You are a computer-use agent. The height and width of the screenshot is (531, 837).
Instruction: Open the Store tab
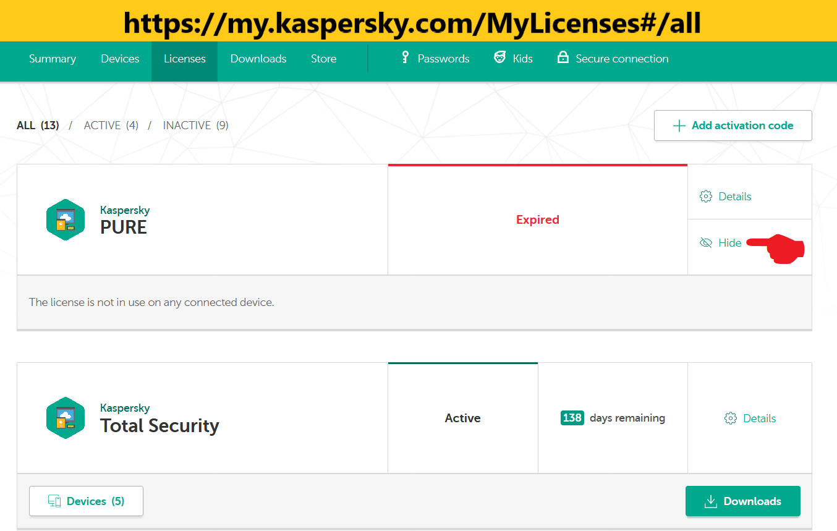[324, 59]
